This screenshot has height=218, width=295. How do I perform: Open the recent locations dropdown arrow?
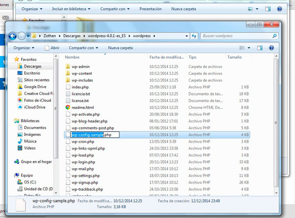(x=28, y=36)
